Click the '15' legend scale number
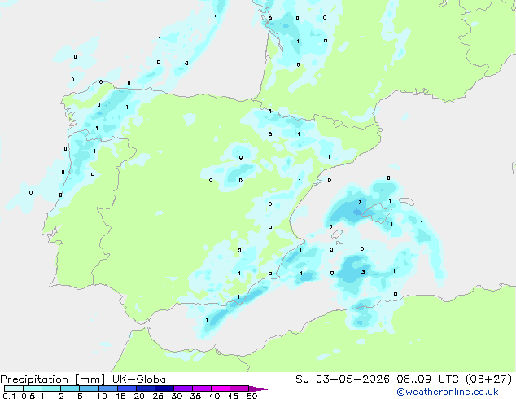This screenshot has width=516, height=399. [120, 396]
